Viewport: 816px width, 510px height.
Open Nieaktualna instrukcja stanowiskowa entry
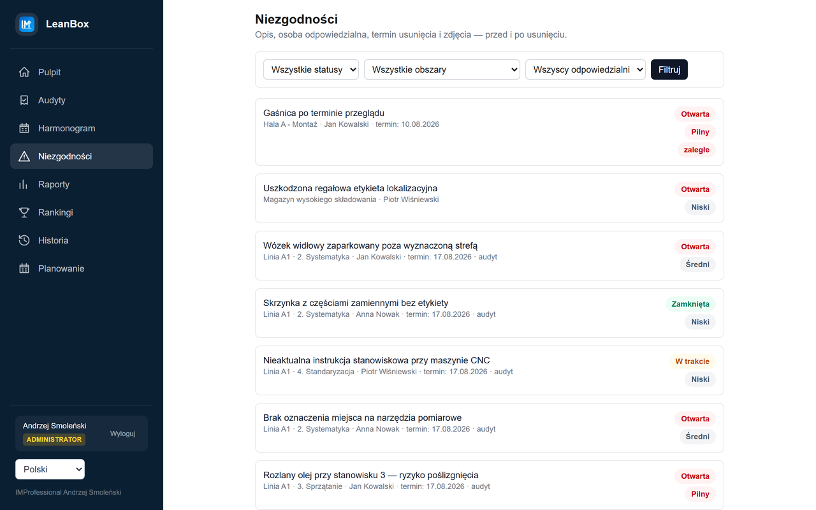tap(489, 370)
